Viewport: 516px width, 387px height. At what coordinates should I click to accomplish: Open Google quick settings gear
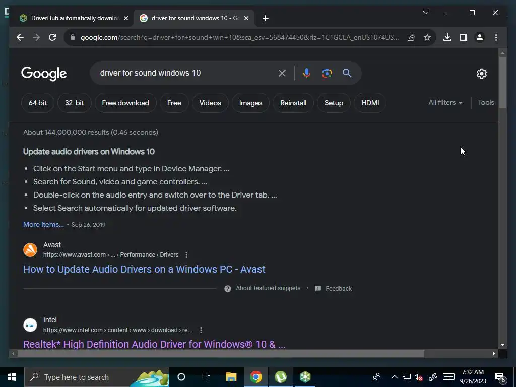(x=481, y=74)
